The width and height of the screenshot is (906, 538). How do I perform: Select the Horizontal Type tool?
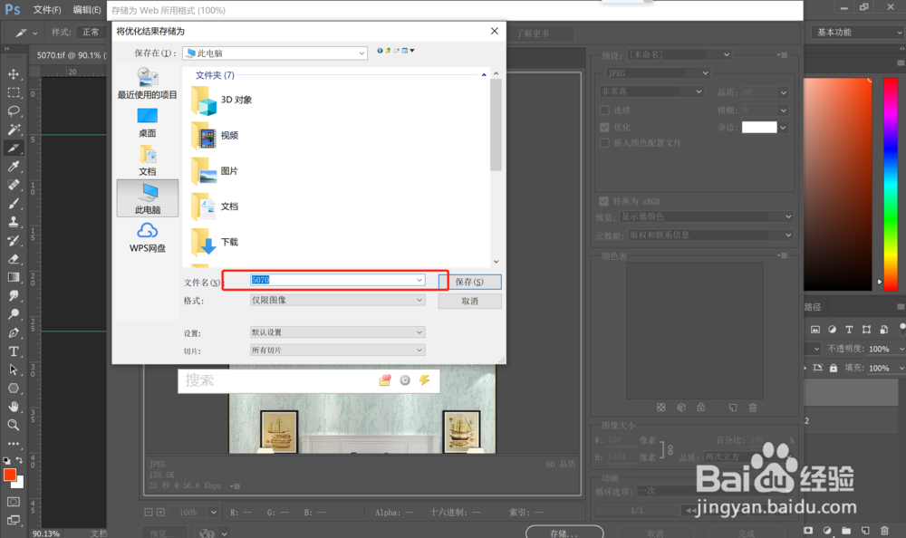point(14,351)
